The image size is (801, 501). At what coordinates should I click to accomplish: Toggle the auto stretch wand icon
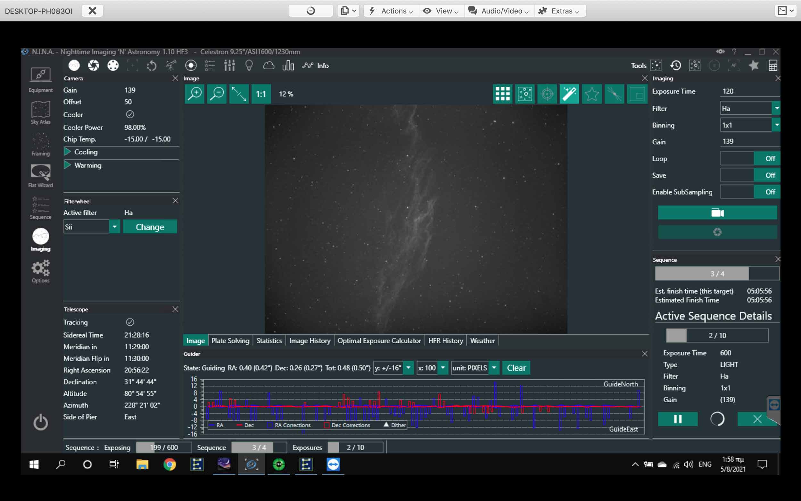569,94
